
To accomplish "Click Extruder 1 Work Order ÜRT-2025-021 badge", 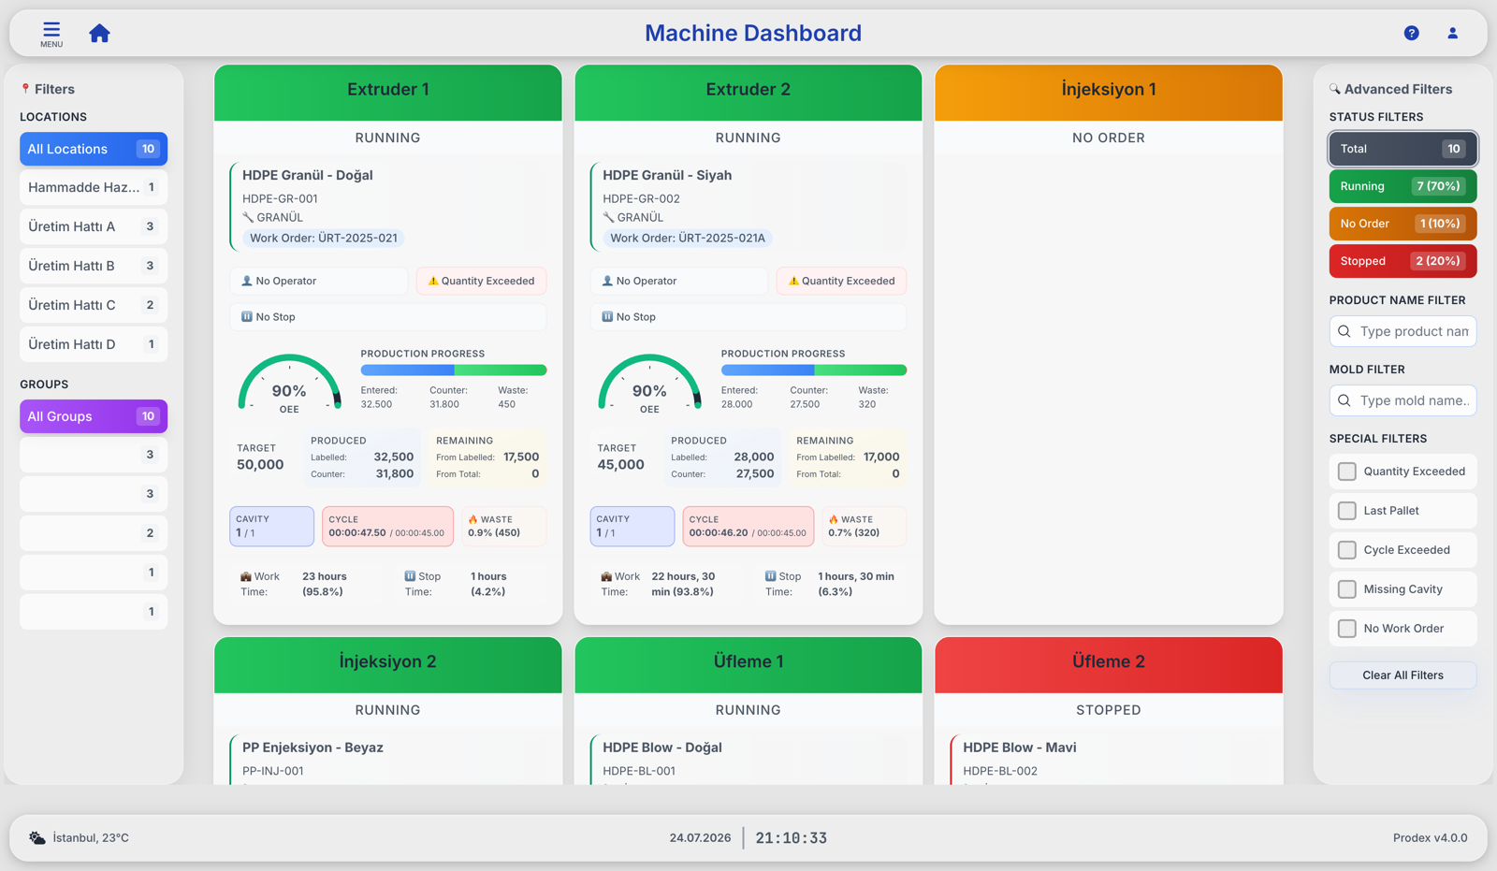I will 324,238.
